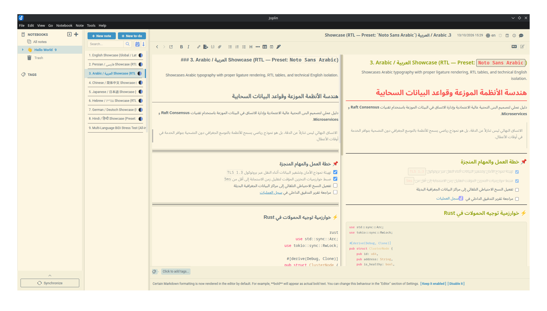Reverse sort order arrow
The image size is (547, 311).
144,44
